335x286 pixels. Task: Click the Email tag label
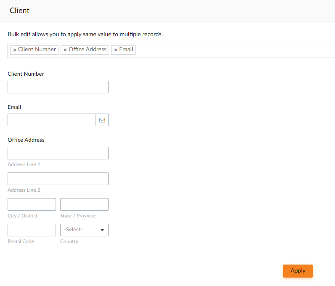pos(126,50)
